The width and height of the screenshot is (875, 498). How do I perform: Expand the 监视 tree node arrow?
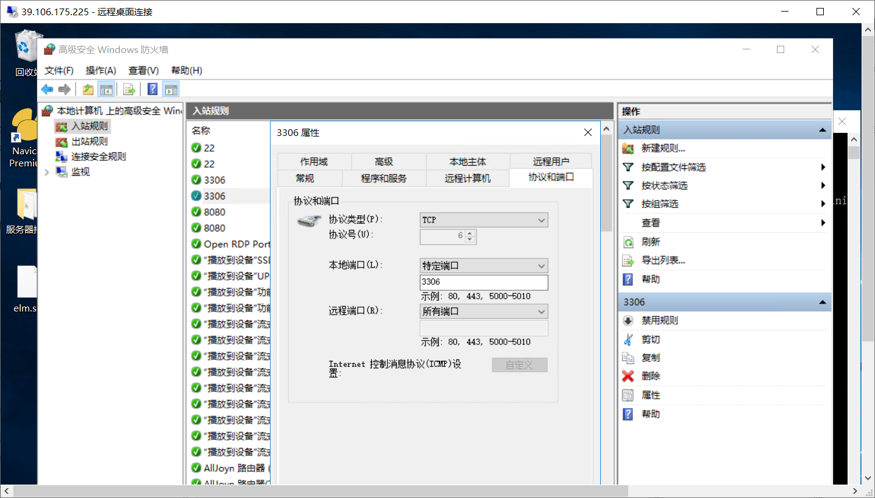pos(47,172)
